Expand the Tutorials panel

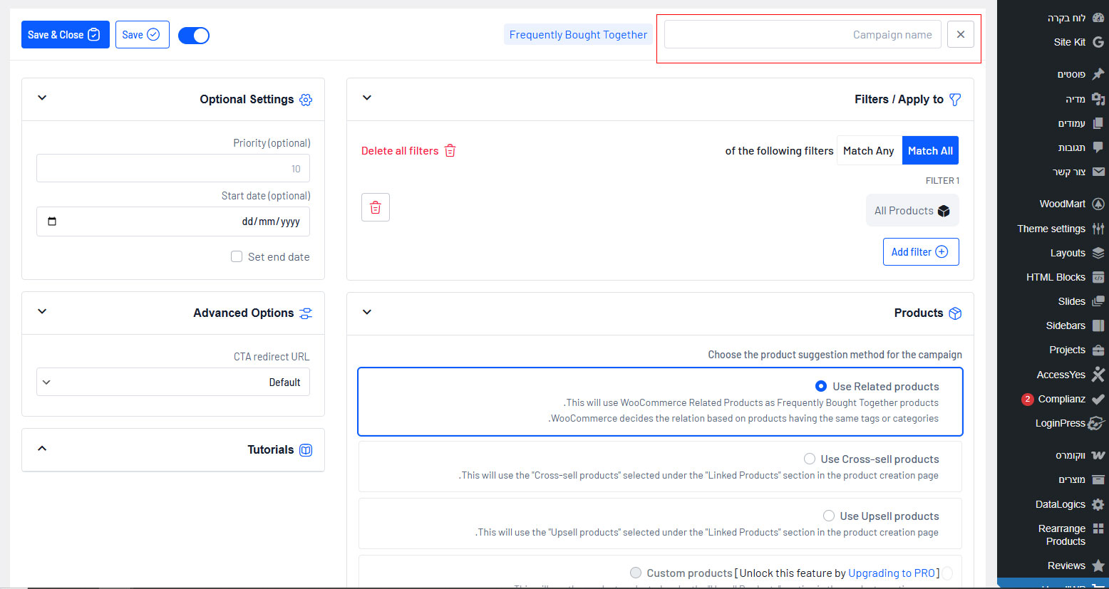click(x=42, y=449)
